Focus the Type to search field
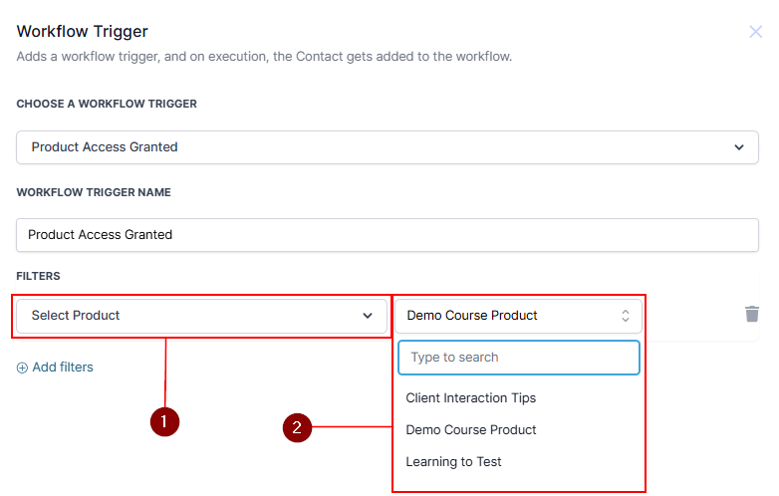Screen dimensions: 779x496 click(518, 358)
